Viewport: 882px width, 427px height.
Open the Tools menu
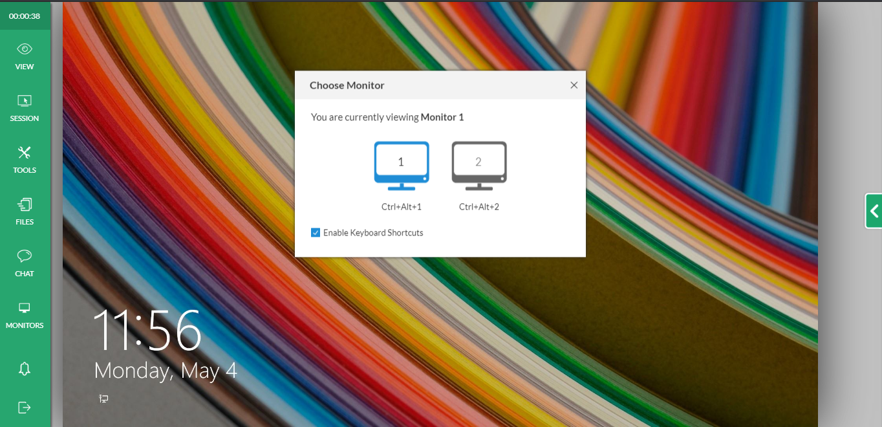click(x=25, y=160)
